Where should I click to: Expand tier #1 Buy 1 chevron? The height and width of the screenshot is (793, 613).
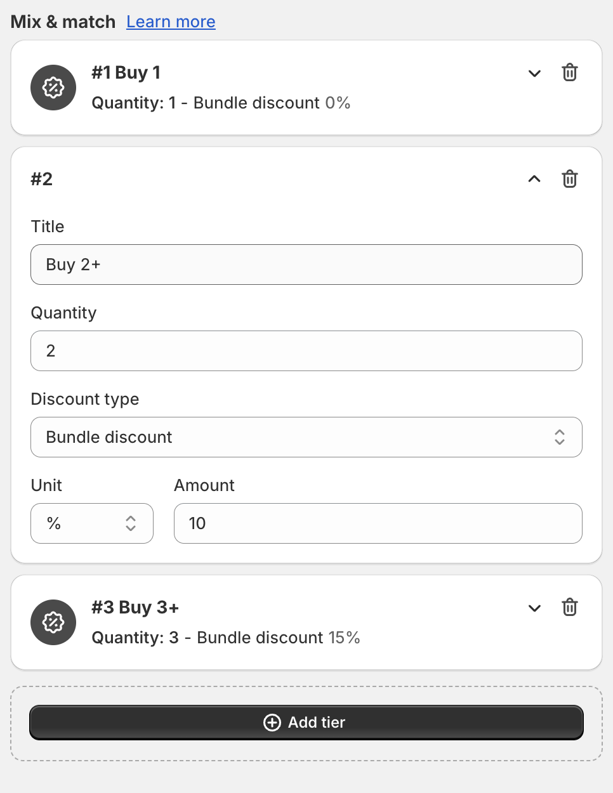534,73
